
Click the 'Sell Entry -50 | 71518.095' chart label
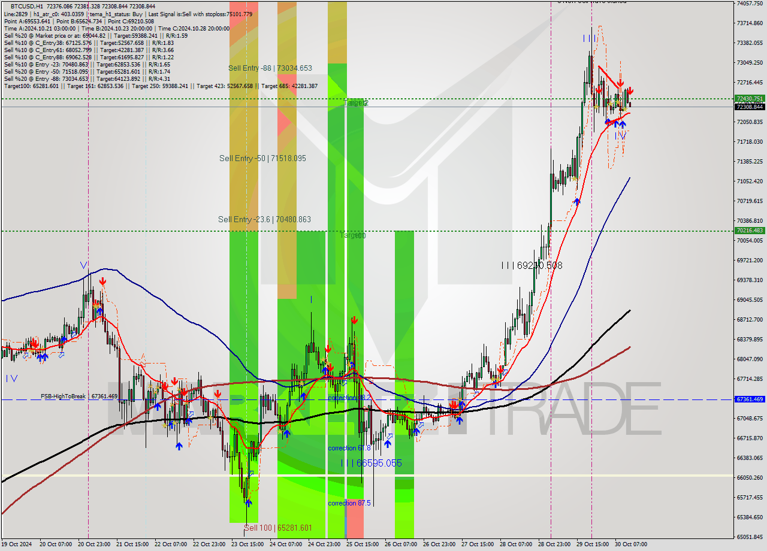point(262,158)
